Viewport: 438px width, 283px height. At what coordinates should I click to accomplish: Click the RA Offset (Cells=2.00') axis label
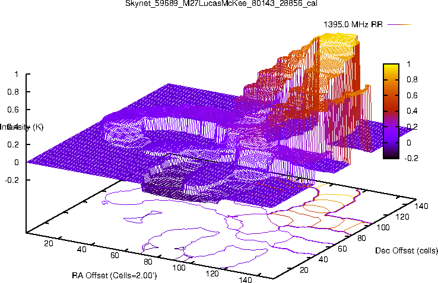115,275
